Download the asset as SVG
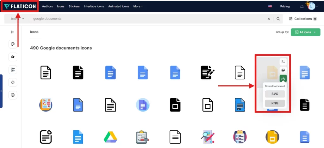 [x=275, y=94]
